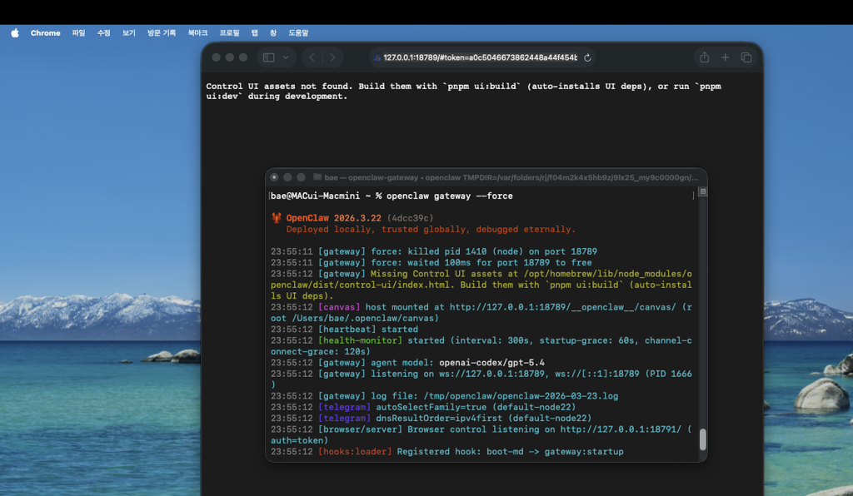Show the tab overview icon
The width and height of the screenshot is (853, 496).
(x=746, y=57)
